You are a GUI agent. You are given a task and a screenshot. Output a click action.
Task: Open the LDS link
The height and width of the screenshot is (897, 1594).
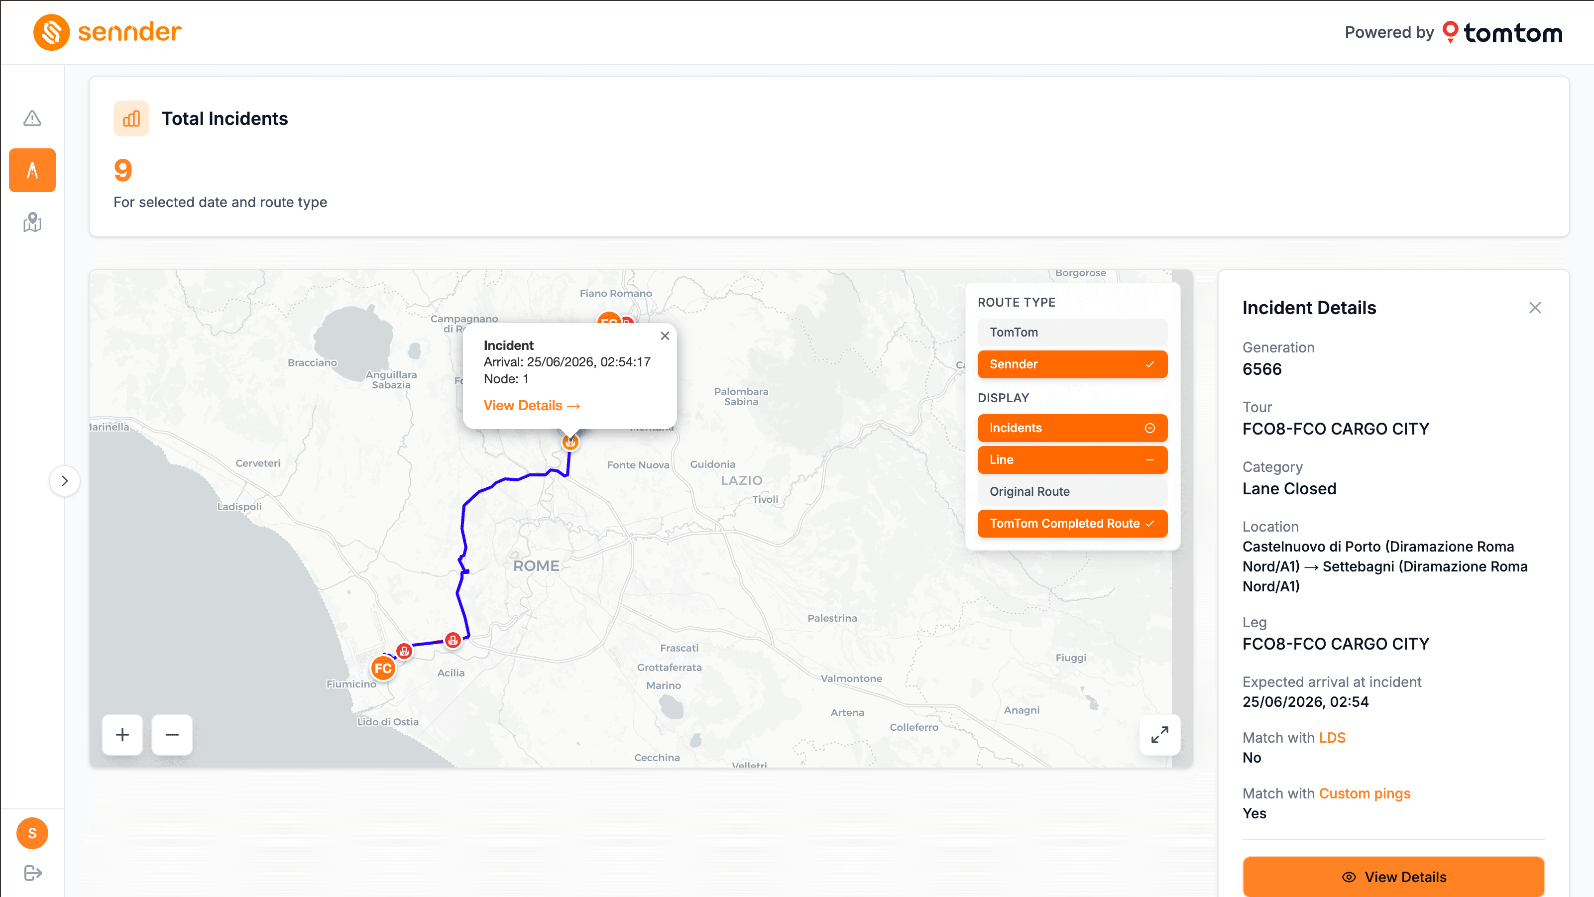tap(1332, 738)
